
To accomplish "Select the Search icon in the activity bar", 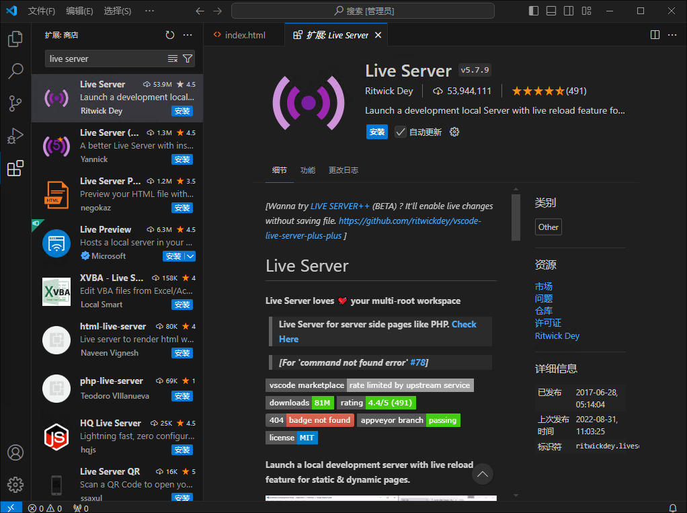I will point(15,71).
